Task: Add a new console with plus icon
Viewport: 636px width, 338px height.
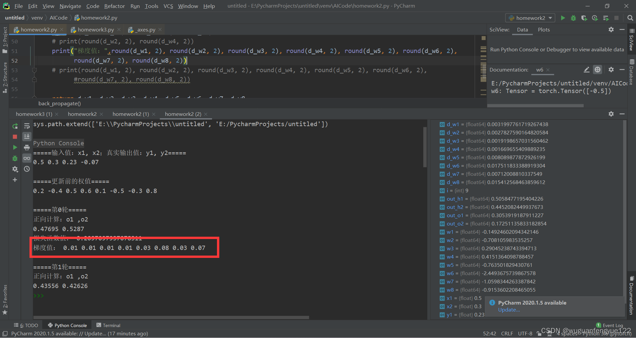Action: [x=15, y=180]
